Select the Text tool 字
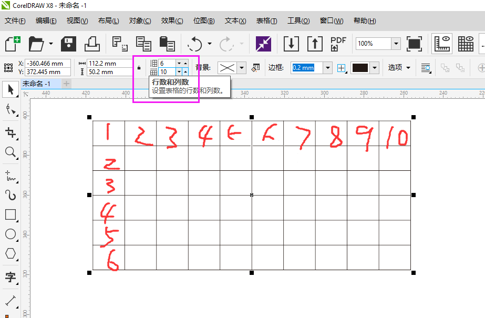The height and width of the screenshot is (318, 485). (x=11, y=277)
